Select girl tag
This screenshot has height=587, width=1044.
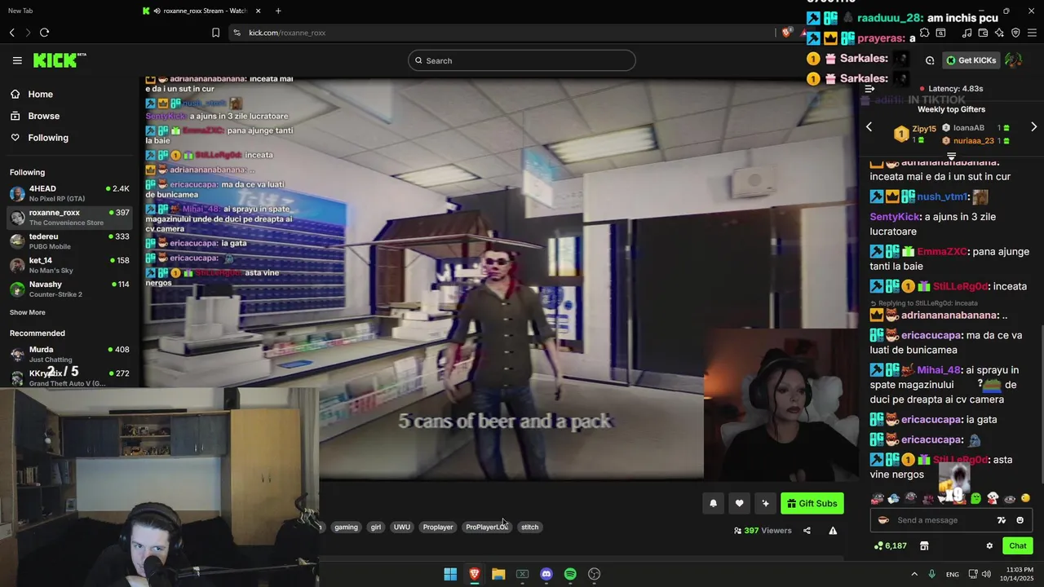point(376,527)
